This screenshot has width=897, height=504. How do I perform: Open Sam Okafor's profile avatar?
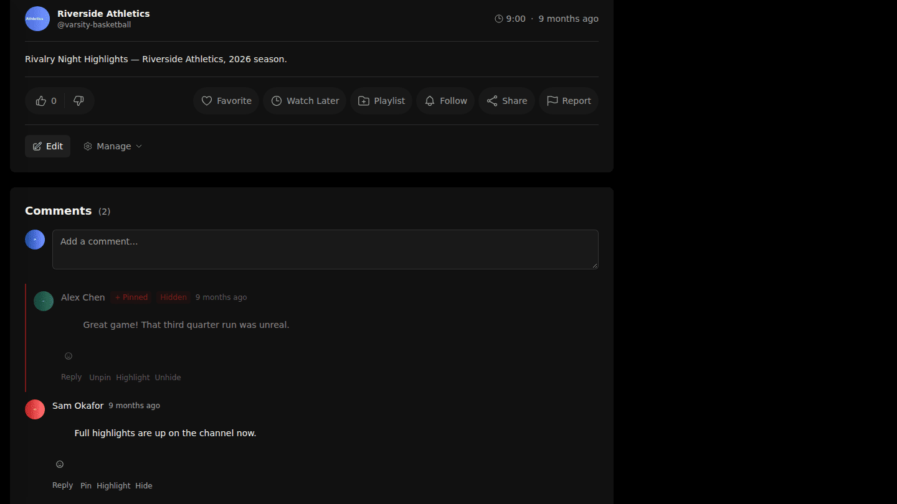[x=35, y=409]
